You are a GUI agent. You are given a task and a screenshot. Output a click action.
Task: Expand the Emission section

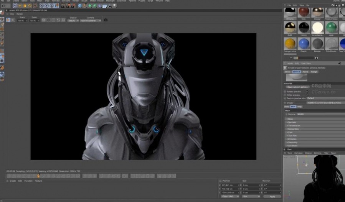(x=315, y=139)
